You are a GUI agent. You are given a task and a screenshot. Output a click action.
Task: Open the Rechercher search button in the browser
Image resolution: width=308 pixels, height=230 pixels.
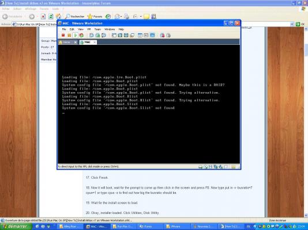[75, 17]
